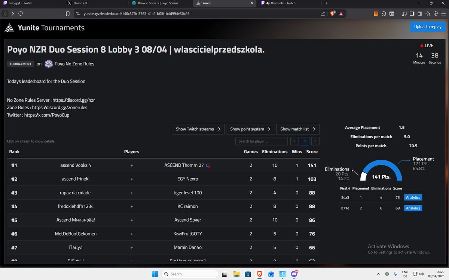Open the browser hamburger menu
The image size is (449, 280).
coord(443,13)
